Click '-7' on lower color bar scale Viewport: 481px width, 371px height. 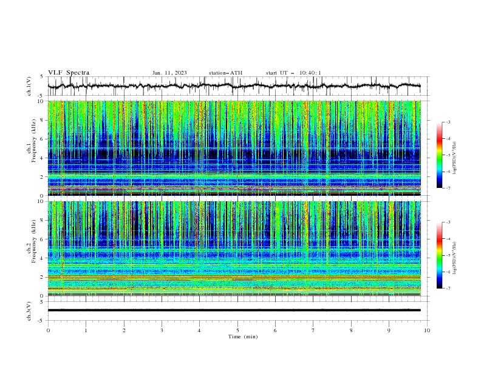(448, 289)
